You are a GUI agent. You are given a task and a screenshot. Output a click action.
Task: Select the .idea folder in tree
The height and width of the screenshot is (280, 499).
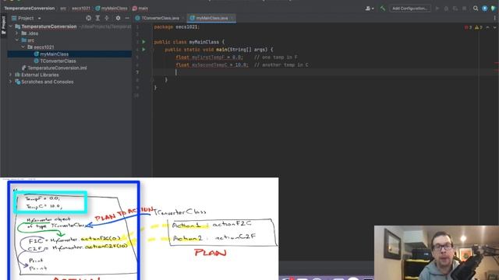30,33
